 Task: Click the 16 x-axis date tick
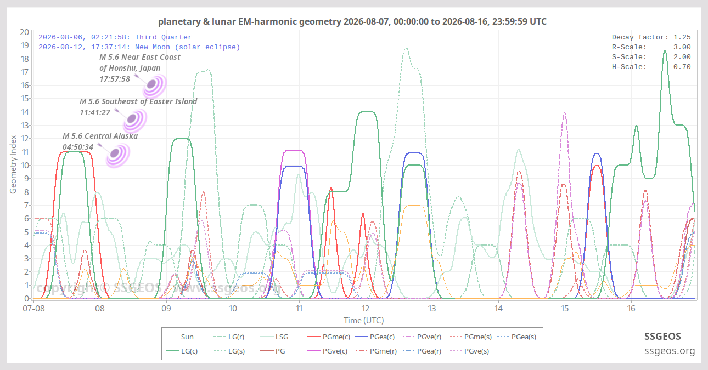[x=631, y=309]
